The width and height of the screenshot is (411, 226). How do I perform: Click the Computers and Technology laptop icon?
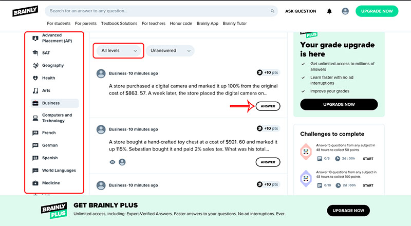coord(35,118)
